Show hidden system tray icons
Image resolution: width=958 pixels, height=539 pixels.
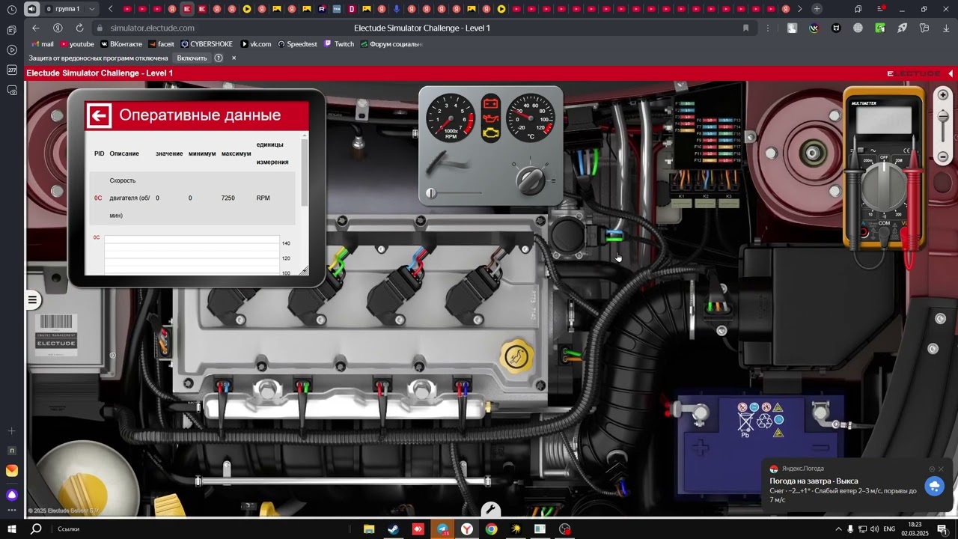[x=838, y=529]
